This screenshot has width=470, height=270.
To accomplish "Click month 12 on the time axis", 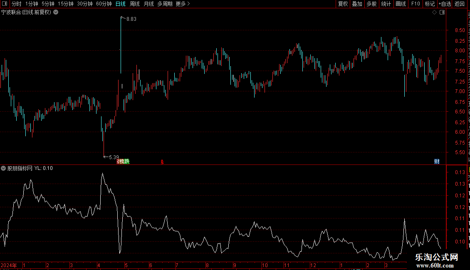I will click(313, 265).
